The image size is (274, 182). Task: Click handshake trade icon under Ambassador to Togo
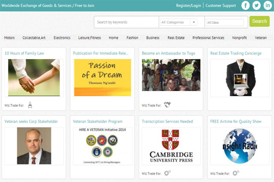[167, 104]
